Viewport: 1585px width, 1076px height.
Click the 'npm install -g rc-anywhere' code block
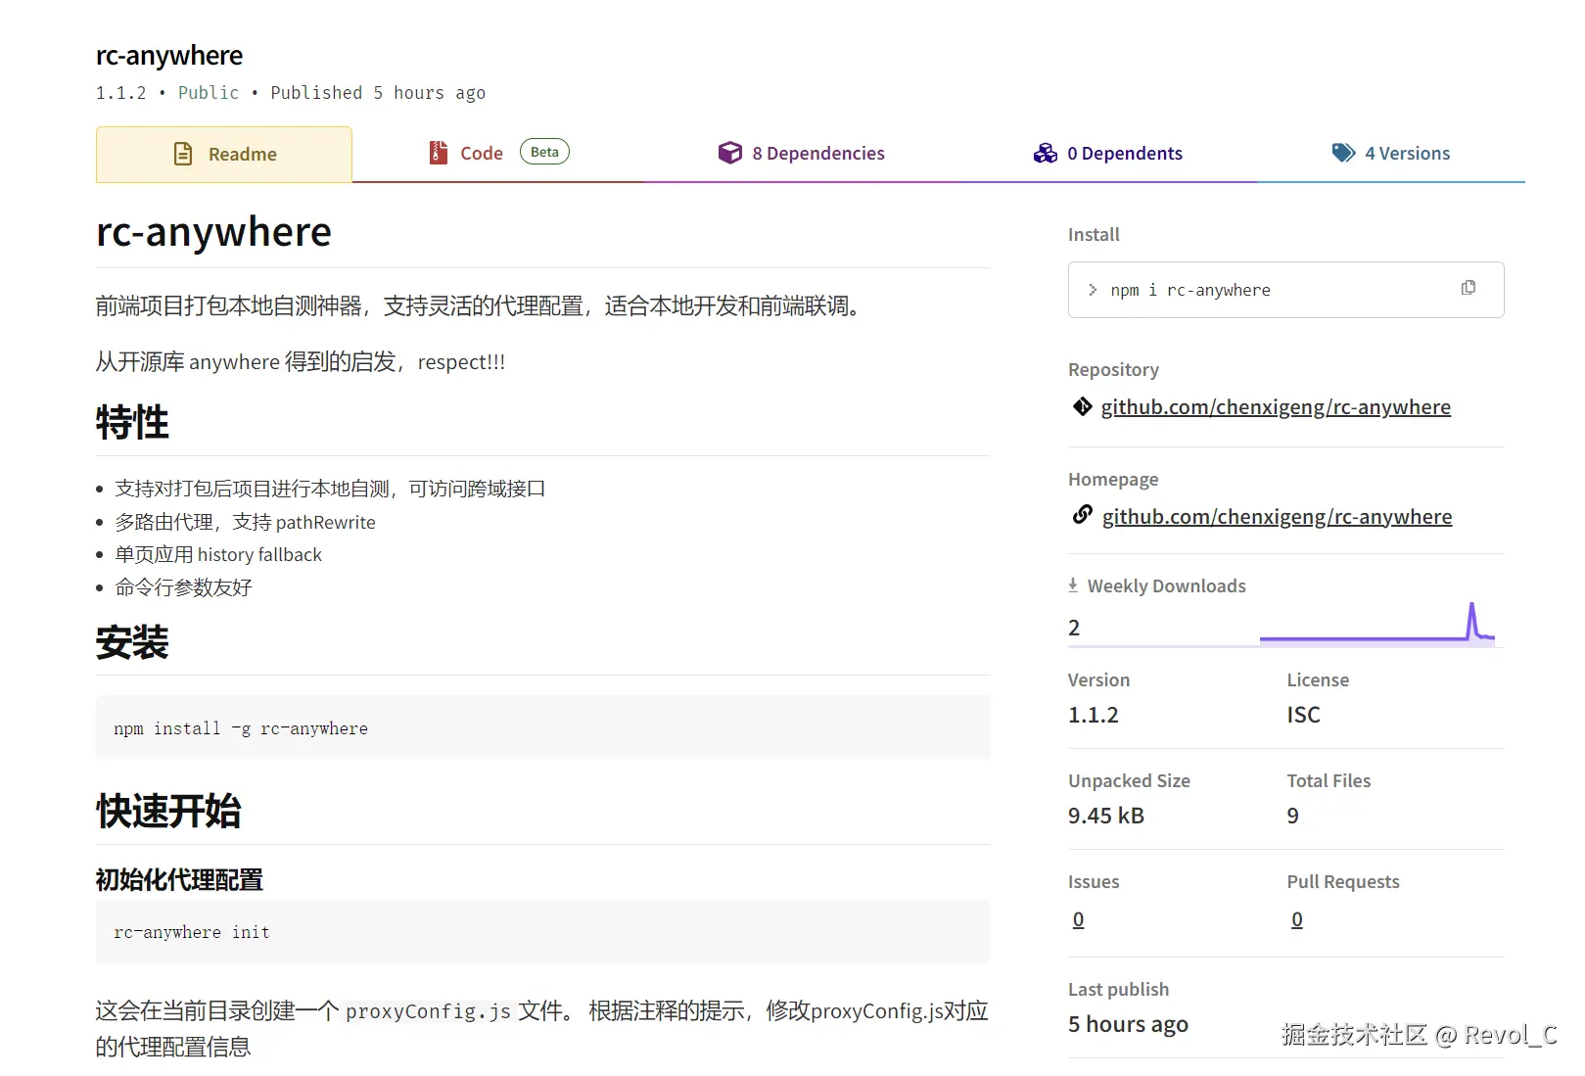pyautogui.click(x=542, y=727)
